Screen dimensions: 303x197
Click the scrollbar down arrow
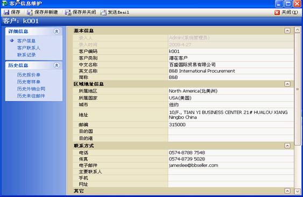point(298,191)
